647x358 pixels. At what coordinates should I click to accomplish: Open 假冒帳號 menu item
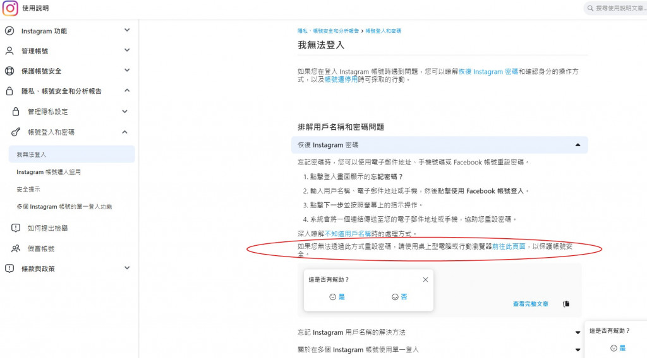[x=41, y=248]
